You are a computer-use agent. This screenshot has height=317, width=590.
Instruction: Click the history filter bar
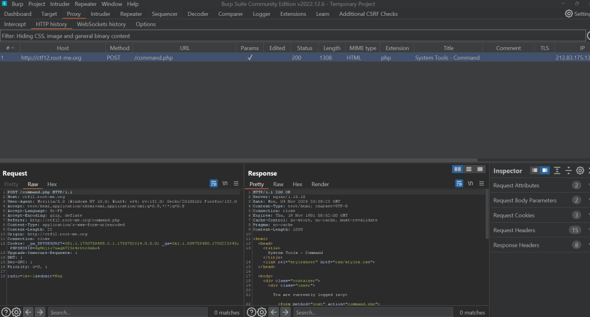[x=293, y=36]
